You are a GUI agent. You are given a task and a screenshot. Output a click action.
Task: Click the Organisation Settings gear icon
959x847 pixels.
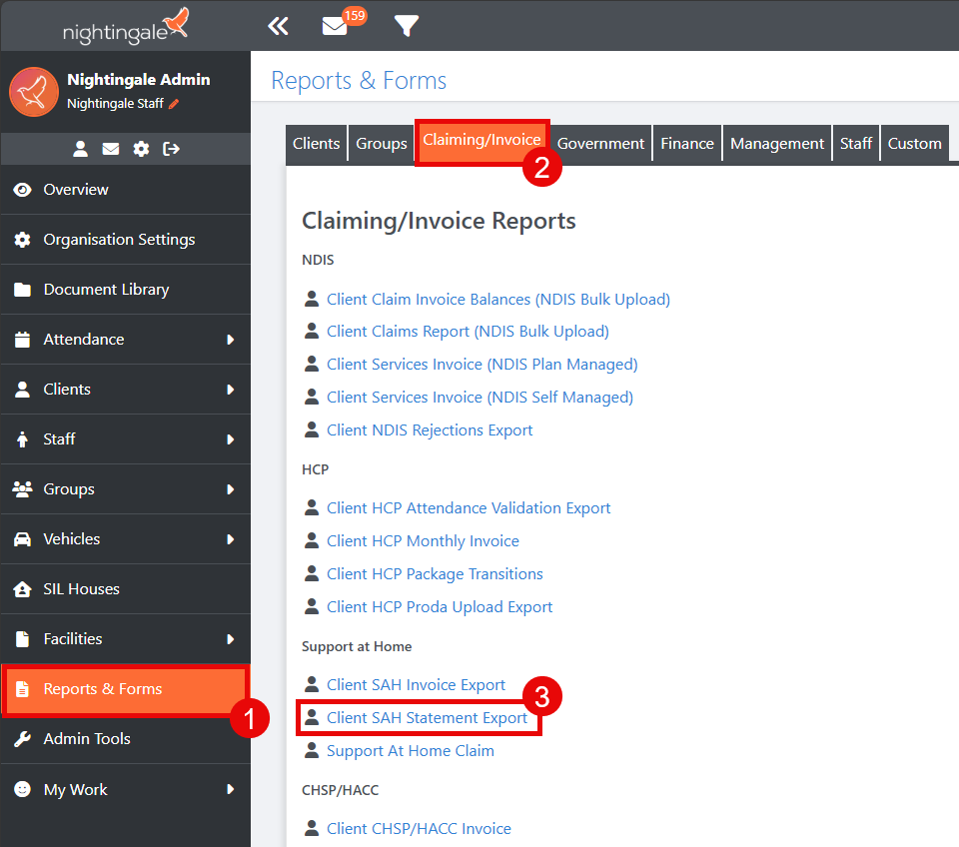(x=22, y=239)
